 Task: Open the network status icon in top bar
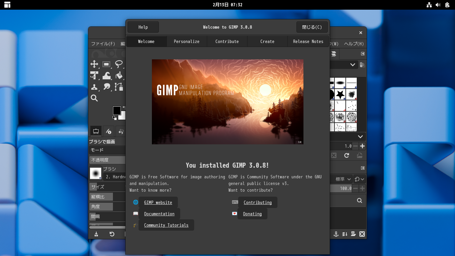tap(429, 5)
